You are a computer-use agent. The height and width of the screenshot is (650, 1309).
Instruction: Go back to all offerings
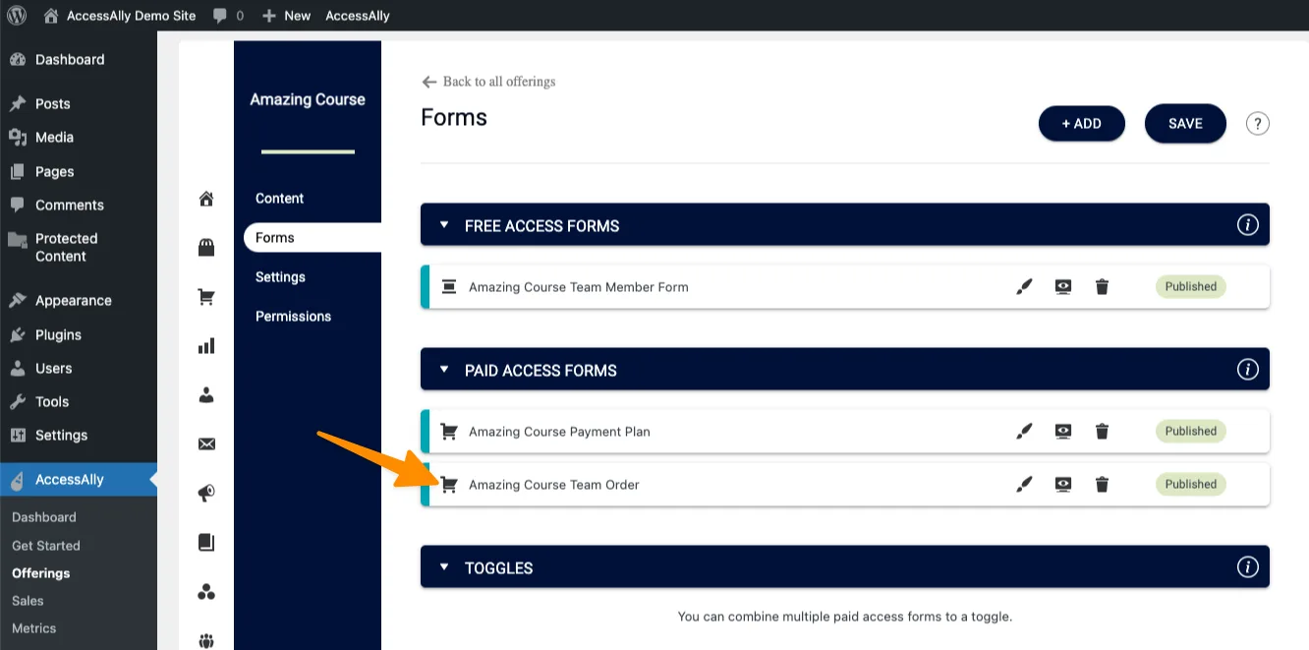[x=488, y=82]
